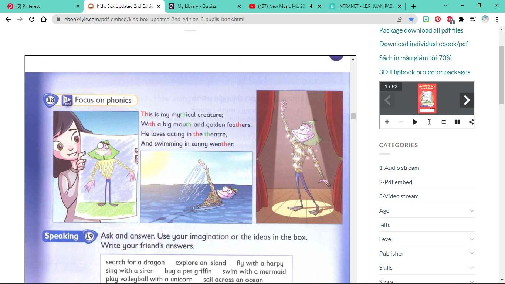Go forward in browser history
Viewport: 505px width, 284px height.
(20, 19)
